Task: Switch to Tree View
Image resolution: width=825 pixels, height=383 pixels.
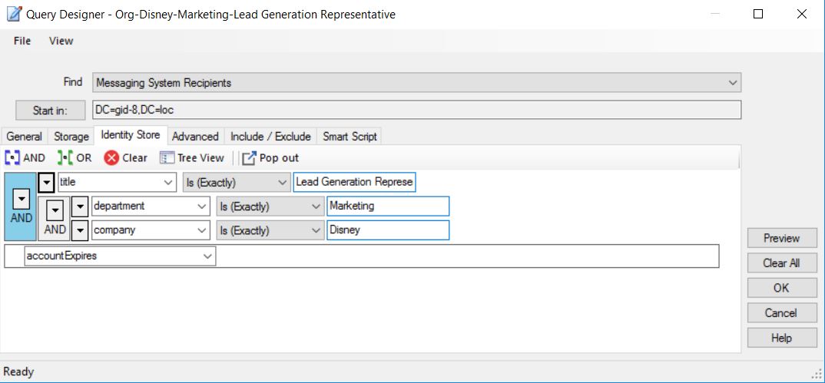Action: coord(192,158)
